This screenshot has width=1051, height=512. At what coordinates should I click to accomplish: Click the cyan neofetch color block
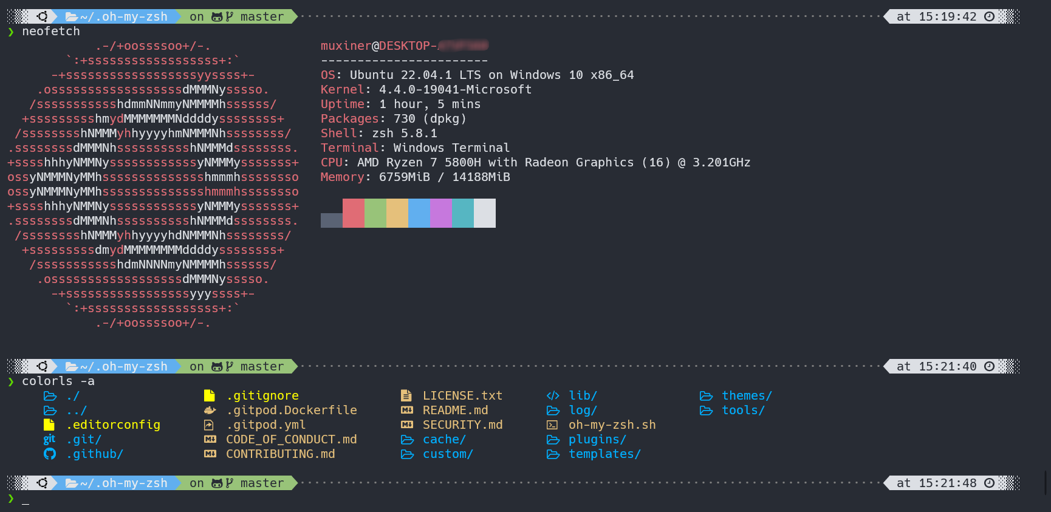463,213
